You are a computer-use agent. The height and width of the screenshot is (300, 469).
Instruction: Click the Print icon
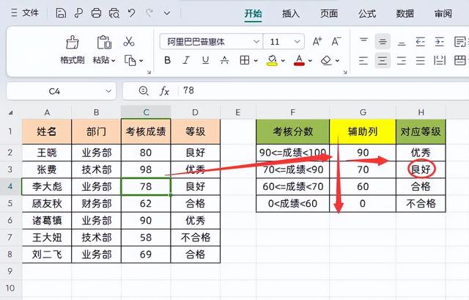pos(96,13)
